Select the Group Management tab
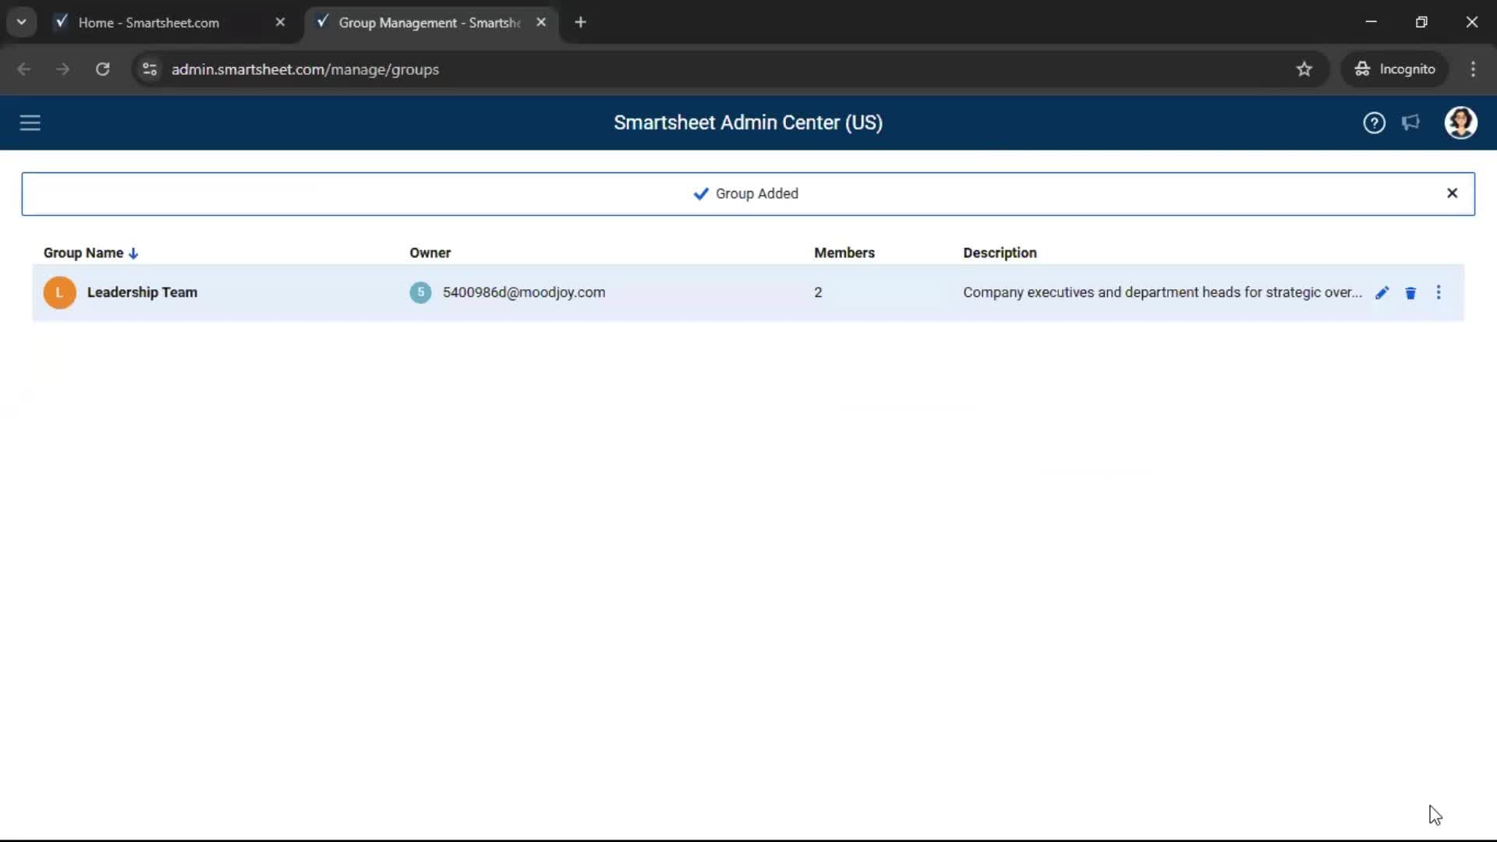This screenshot has height=842, width=1497. click(425, 22)
